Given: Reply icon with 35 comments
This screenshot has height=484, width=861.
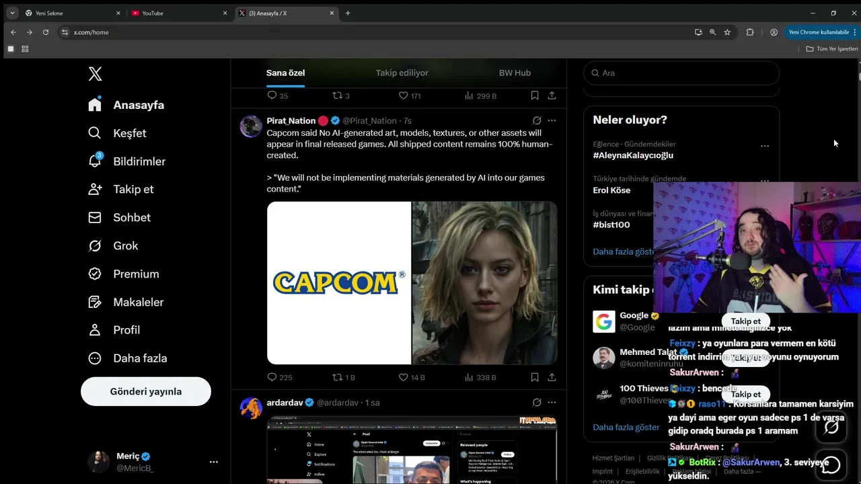Looking at the screenshot, I should pos(272,95).
